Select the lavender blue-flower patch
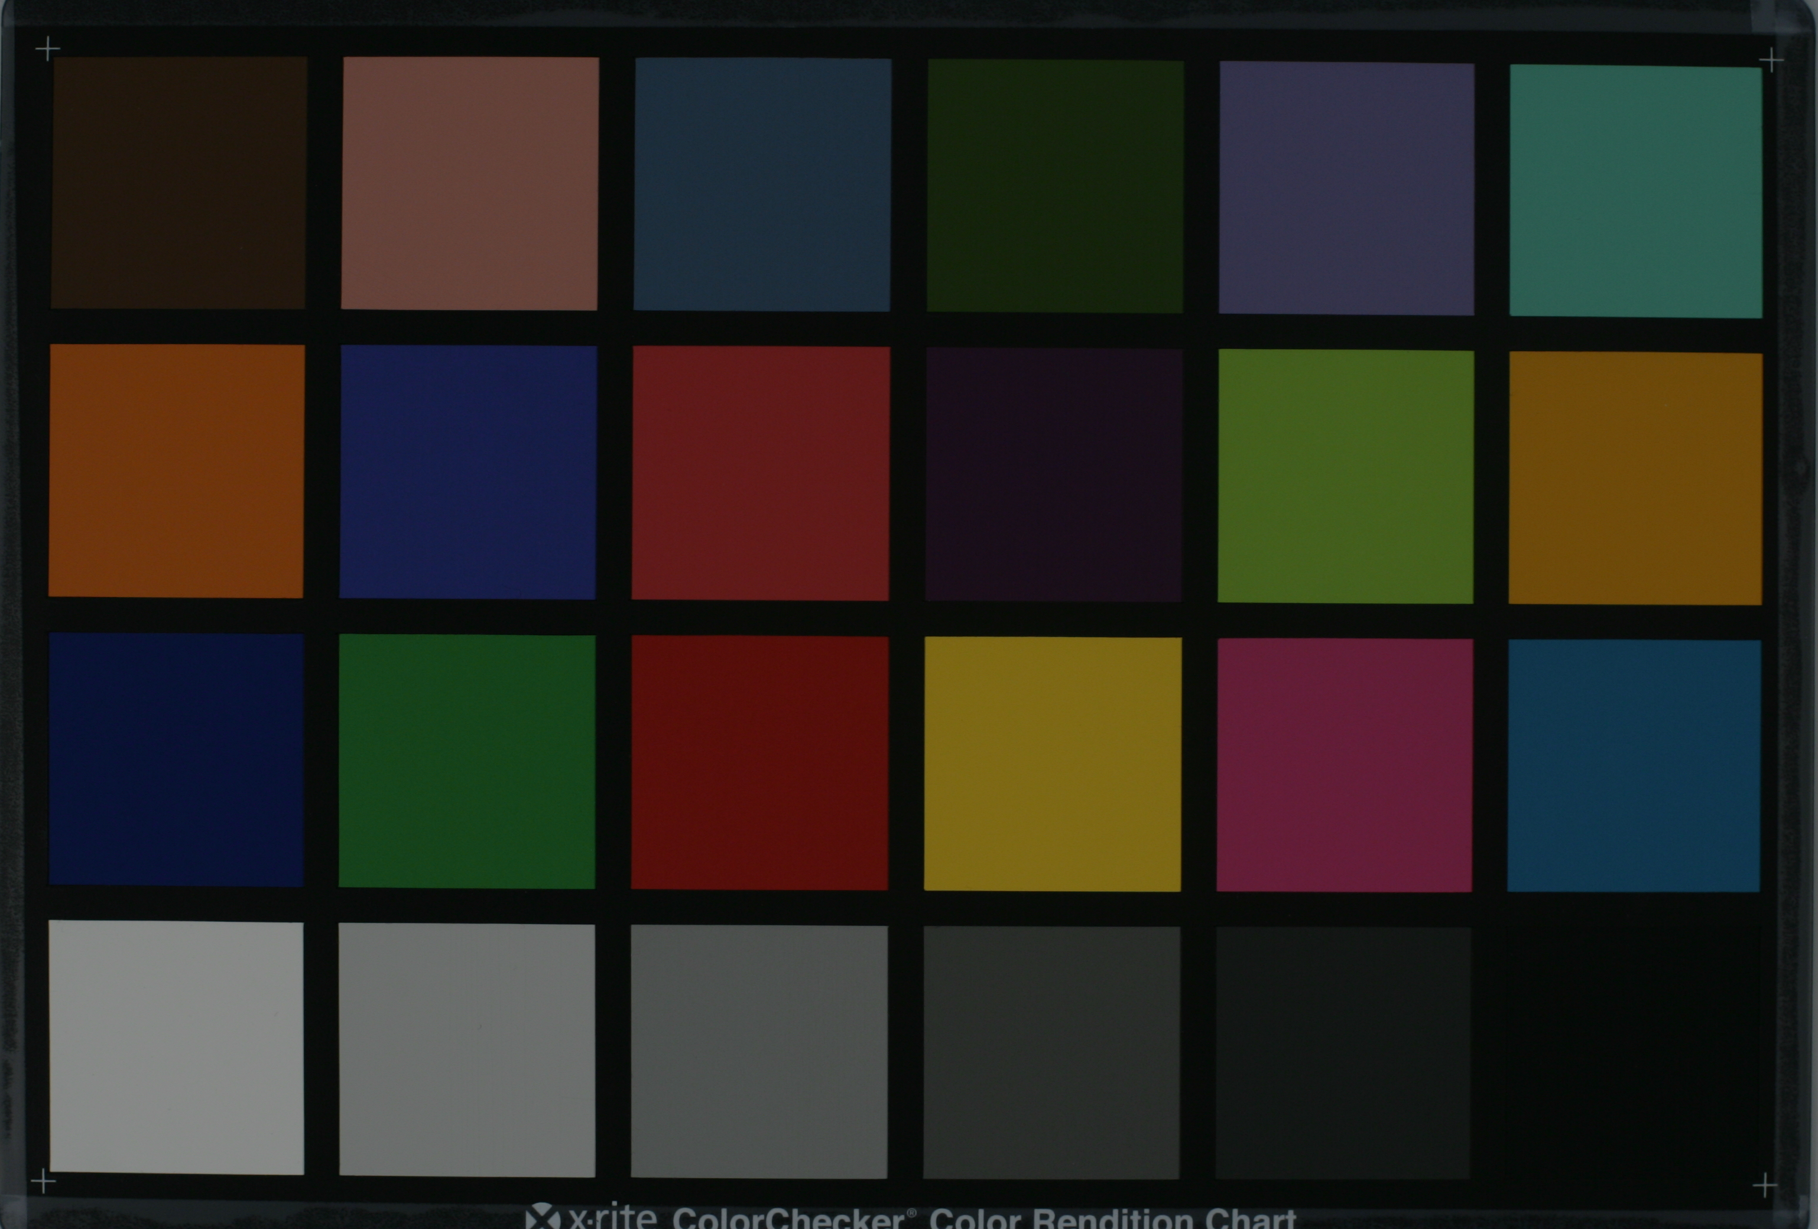The width and height of the screenshot is (1818, 1229). (x=1346, y=188)
